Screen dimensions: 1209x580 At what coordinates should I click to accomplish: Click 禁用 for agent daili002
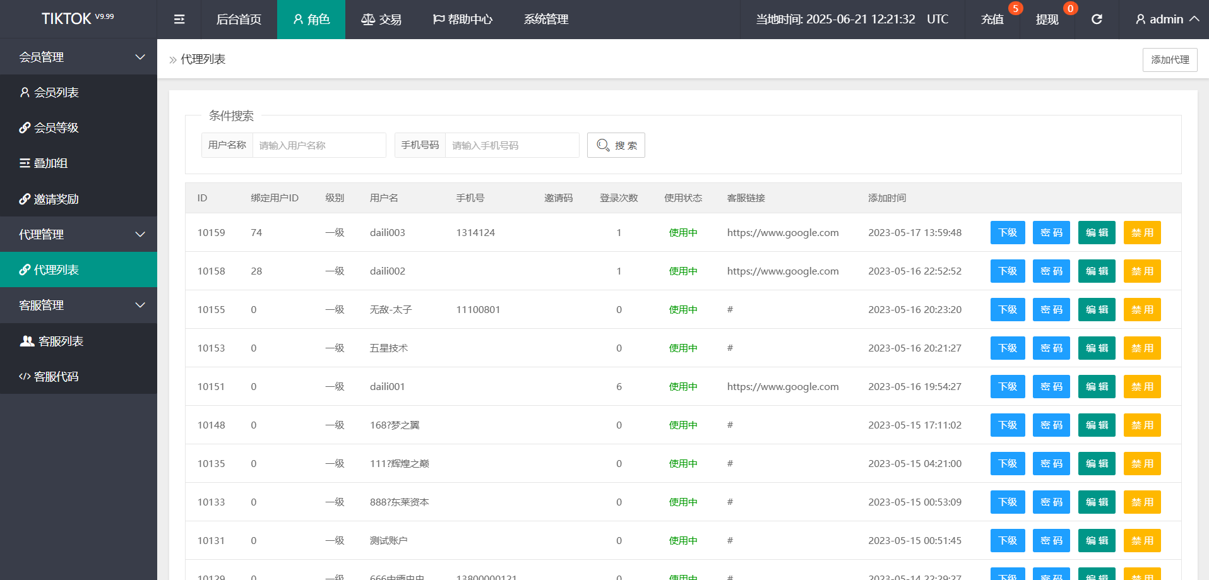1142,271
